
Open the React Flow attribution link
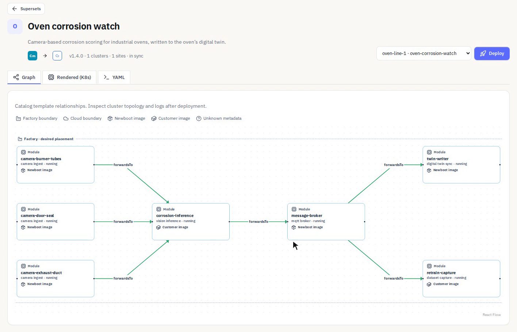492,315
